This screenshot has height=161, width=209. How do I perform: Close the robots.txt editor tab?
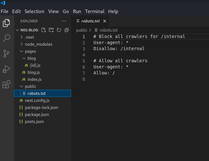(104, 21)
